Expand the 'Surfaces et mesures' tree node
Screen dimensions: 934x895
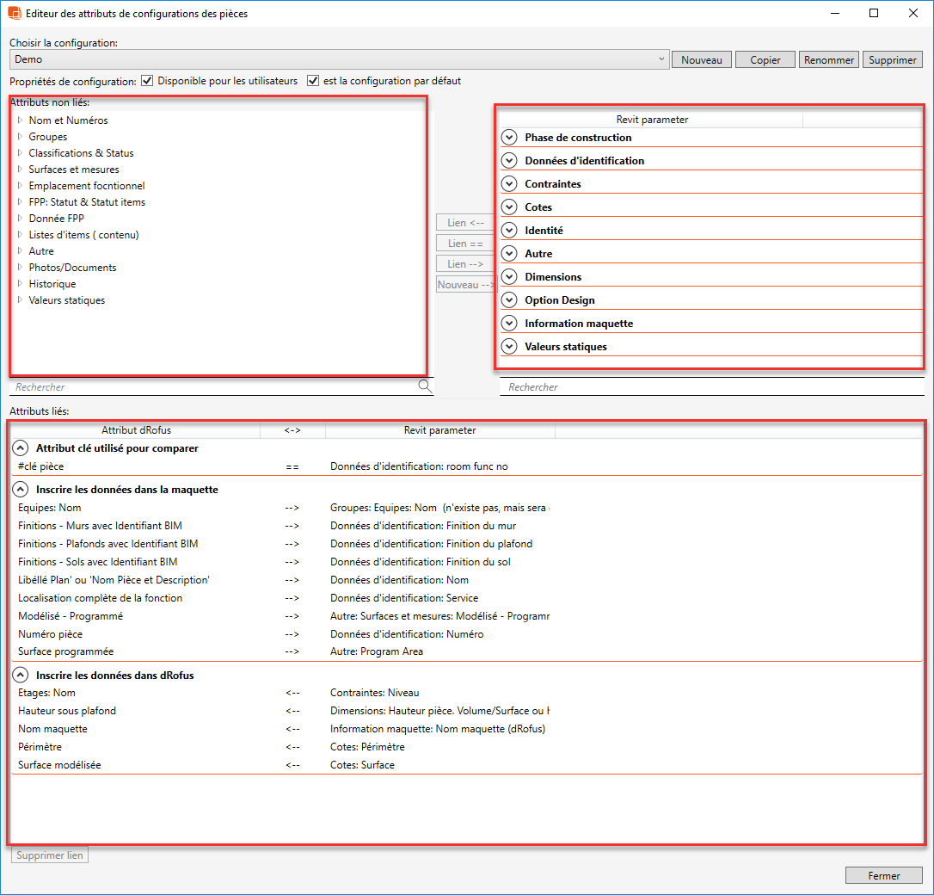tap(20, 170)
